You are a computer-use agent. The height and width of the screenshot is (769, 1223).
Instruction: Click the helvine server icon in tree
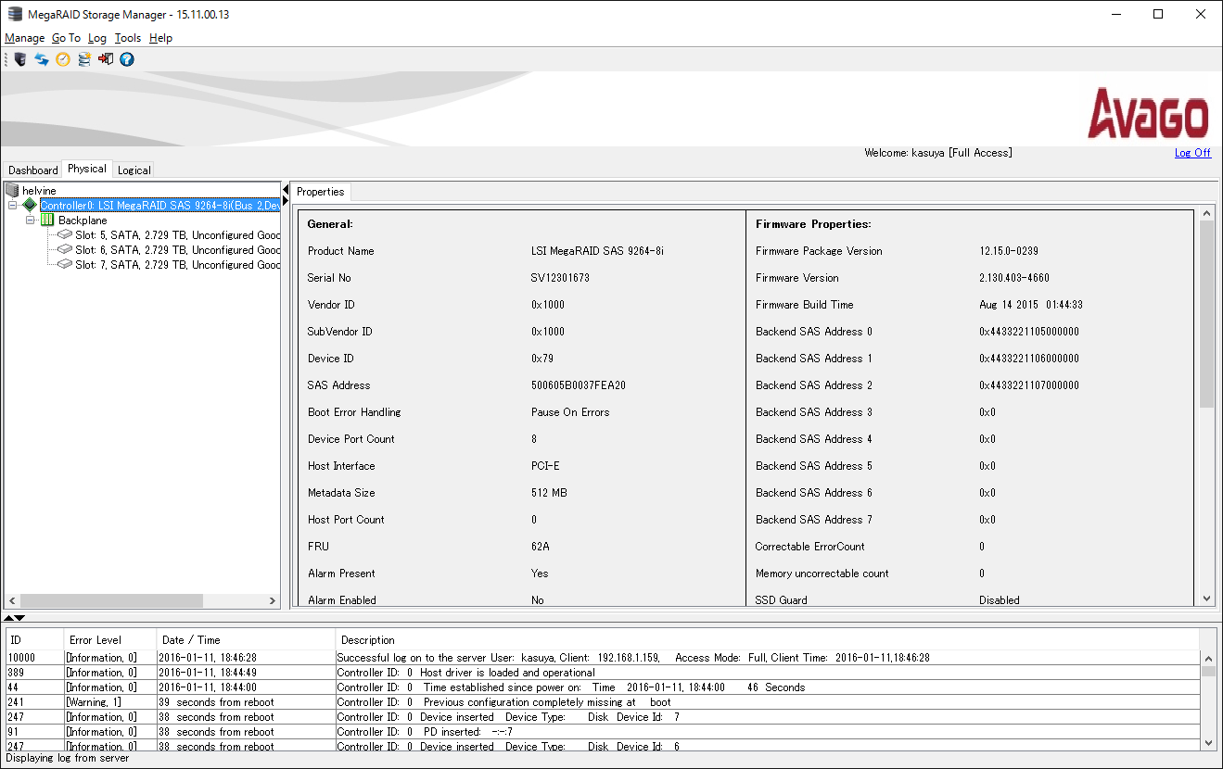click(x=12, y=191)
